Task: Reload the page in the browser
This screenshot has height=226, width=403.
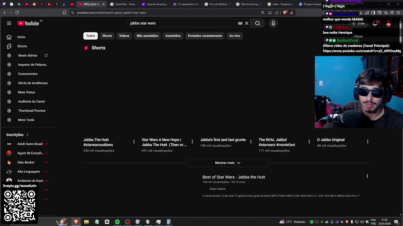Action: pyautogui.click(x=17, y=13)
